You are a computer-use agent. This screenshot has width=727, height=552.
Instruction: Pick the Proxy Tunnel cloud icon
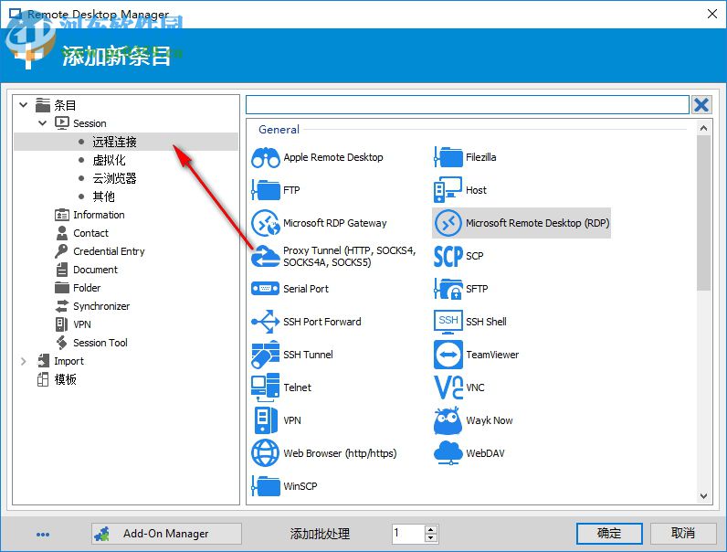(265, 256)
